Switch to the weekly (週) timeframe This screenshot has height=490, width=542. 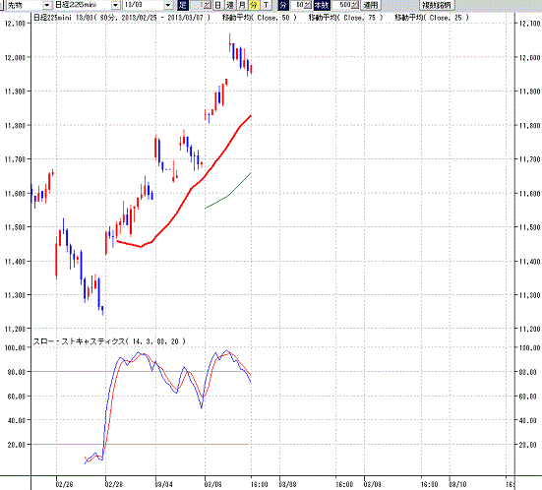(230, 5)
